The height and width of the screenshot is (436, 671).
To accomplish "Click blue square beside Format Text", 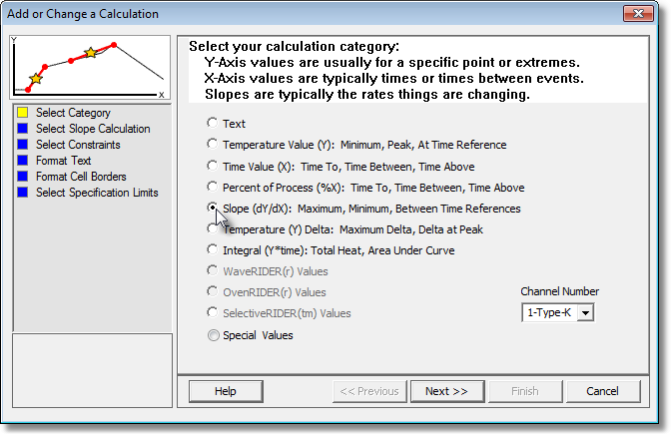I will [x=23, y=161].
